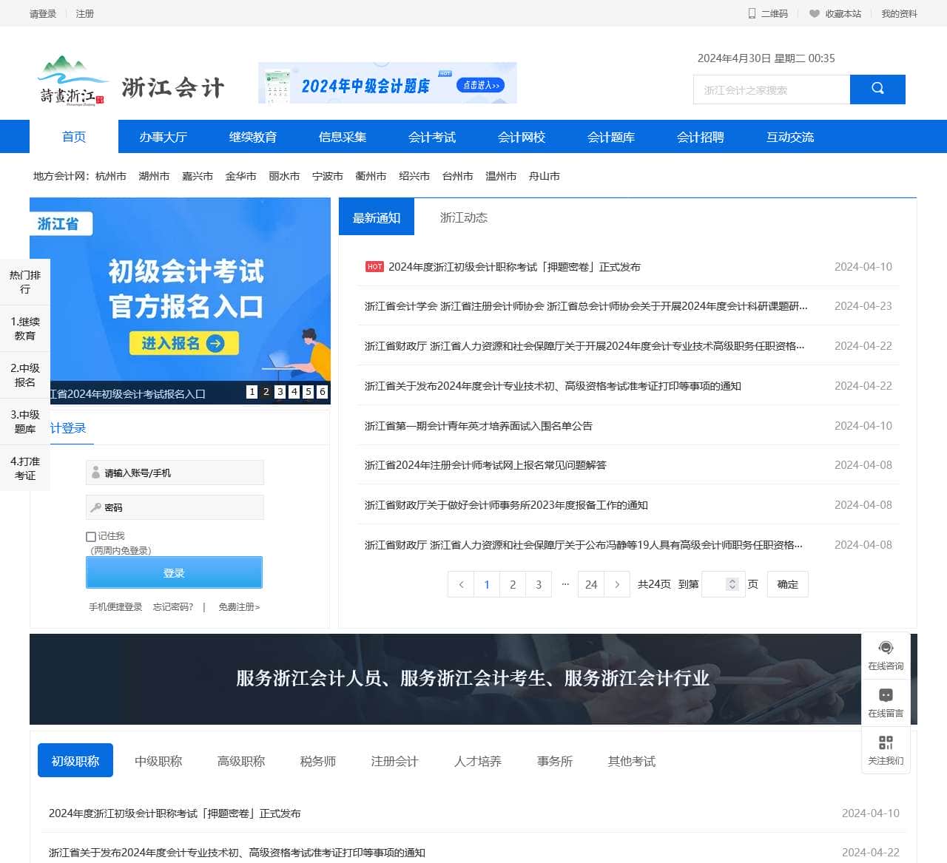Click the search magnifier icon
This screenshot has width=947, height=863.
(877, 89)
